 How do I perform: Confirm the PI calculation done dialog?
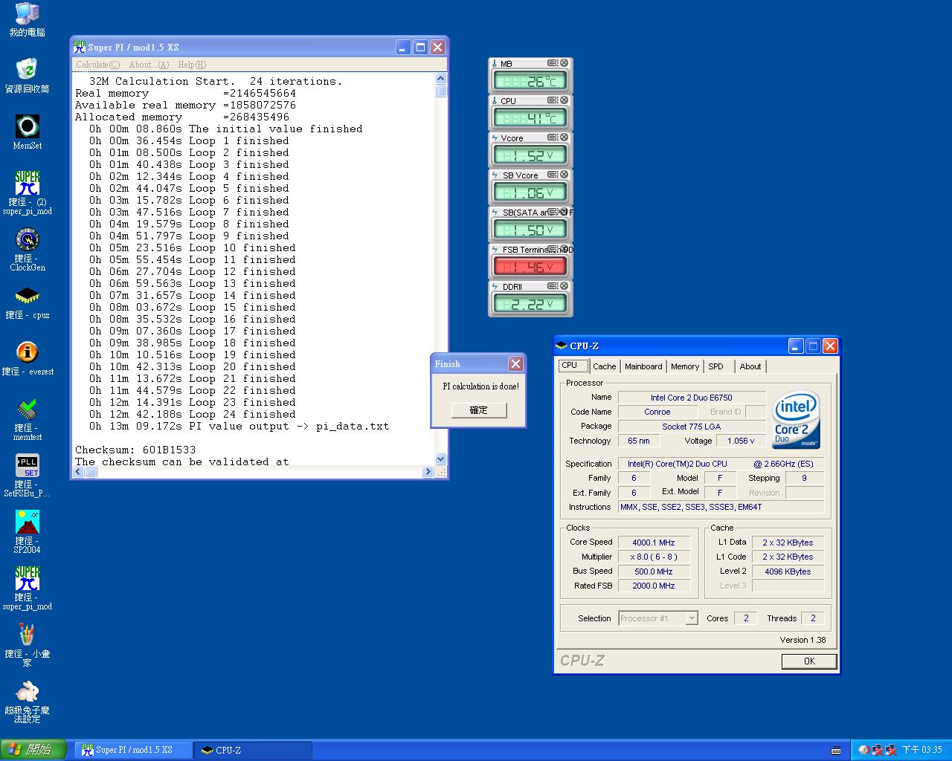479,410
